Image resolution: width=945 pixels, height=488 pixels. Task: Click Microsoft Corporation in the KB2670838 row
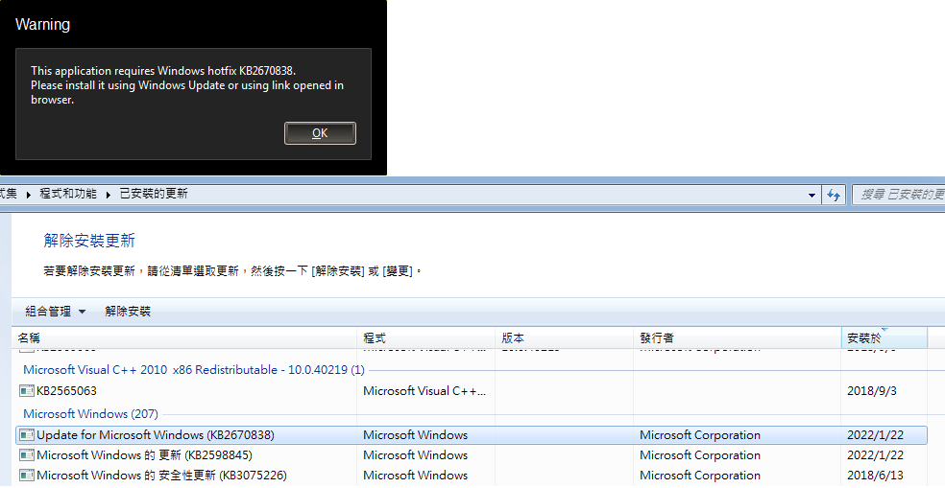point(700,435)
